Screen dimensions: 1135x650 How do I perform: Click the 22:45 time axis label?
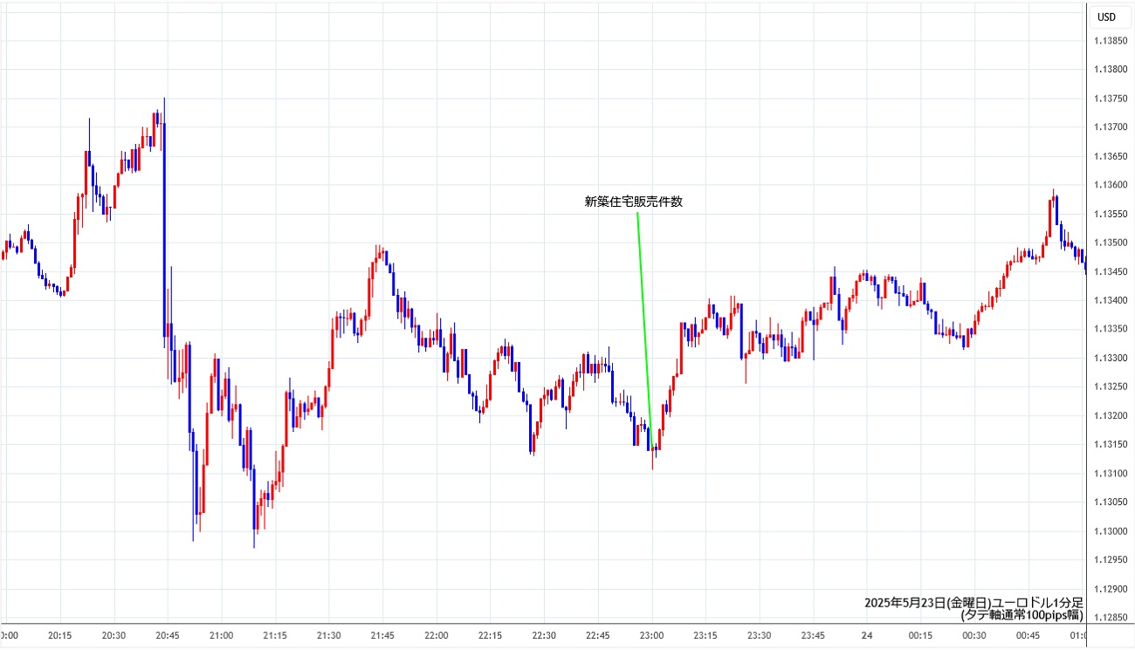[x=598, y=636]
